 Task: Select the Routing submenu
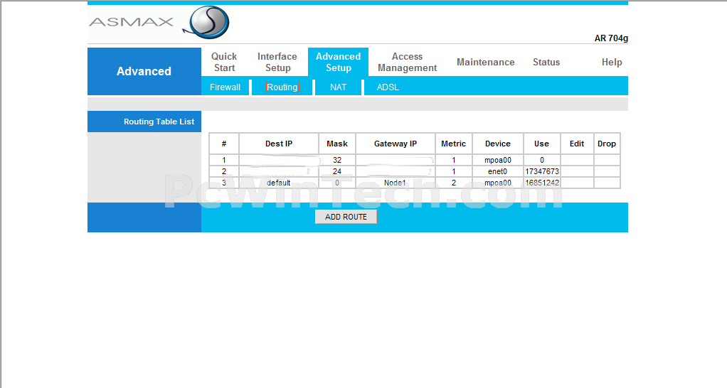tap(282, 87)
